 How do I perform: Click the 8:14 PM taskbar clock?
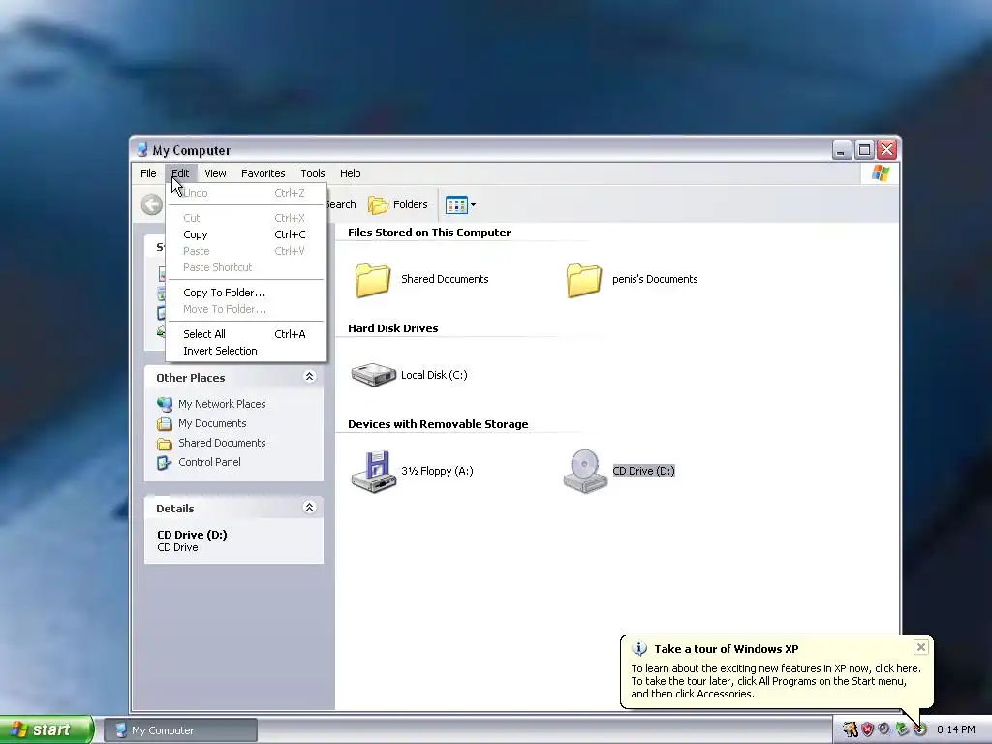point(956,730)
